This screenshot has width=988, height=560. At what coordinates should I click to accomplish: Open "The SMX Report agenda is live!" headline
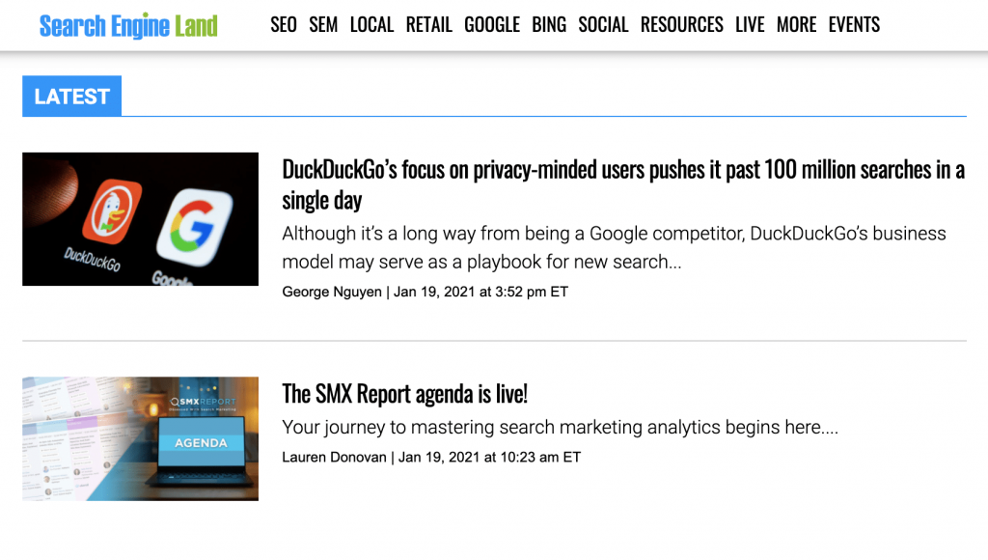(404, 394)
